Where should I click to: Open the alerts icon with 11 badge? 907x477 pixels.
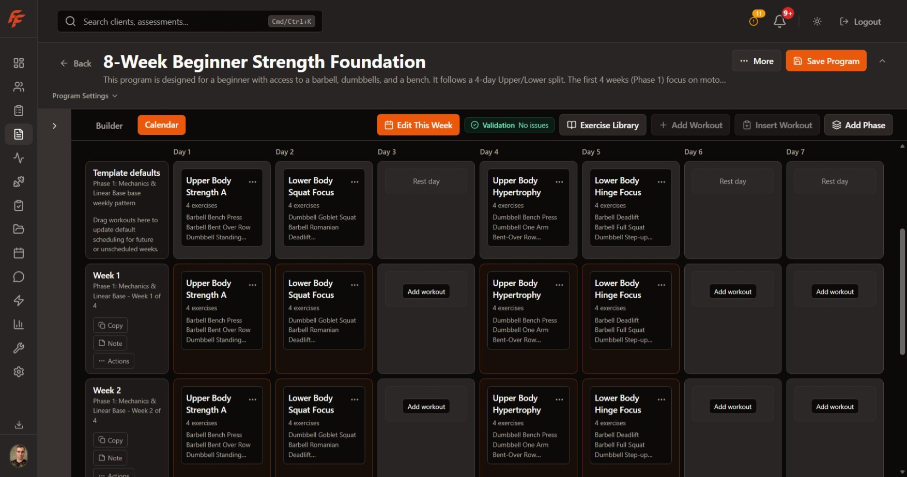coord(753,21)
